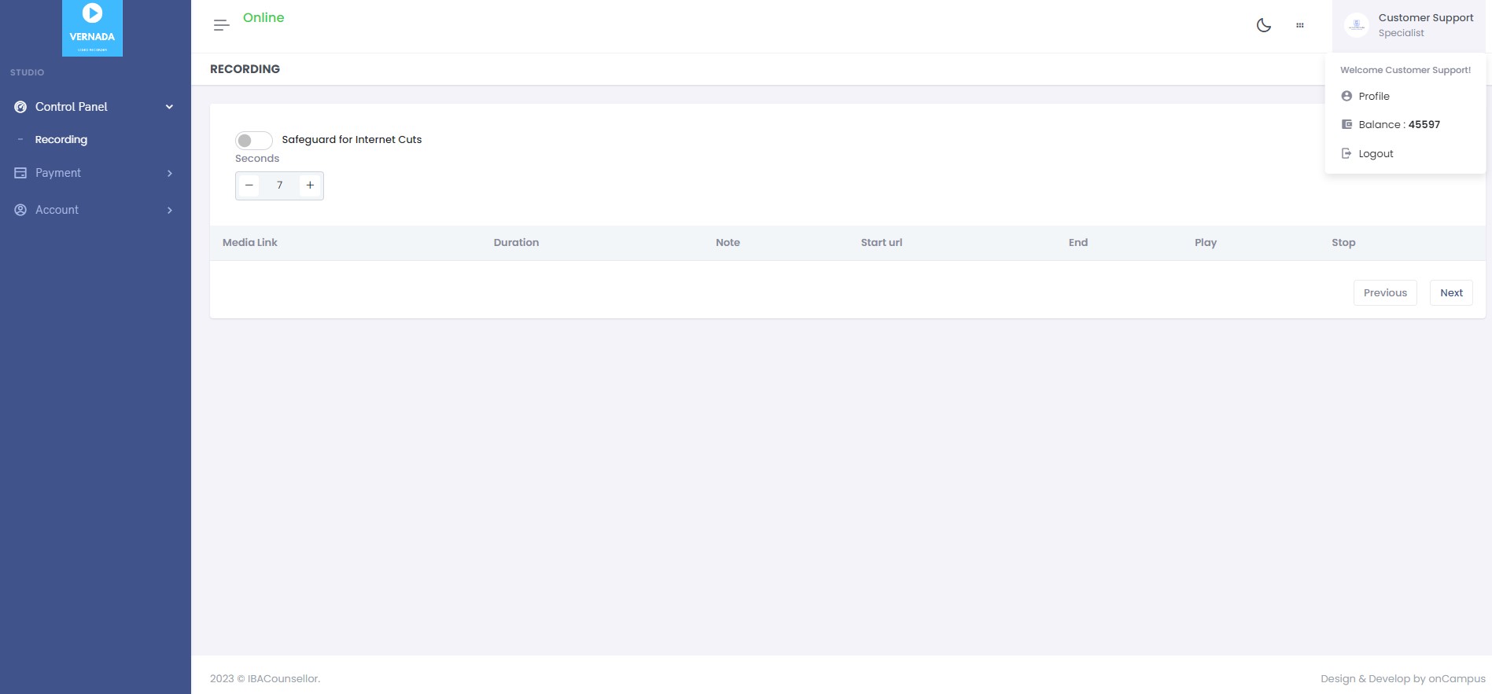This screenshot has height=694, width=1492.
Task: Increase seconds with plus button
Action: 310,185
